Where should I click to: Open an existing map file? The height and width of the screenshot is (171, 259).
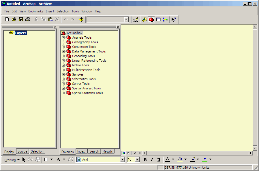[14, 20]
